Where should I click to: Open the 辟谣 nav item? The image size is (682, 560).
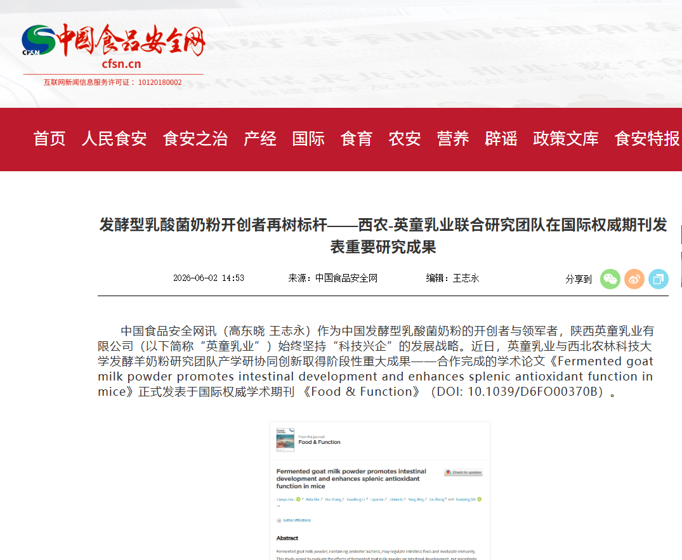[501, 139]
